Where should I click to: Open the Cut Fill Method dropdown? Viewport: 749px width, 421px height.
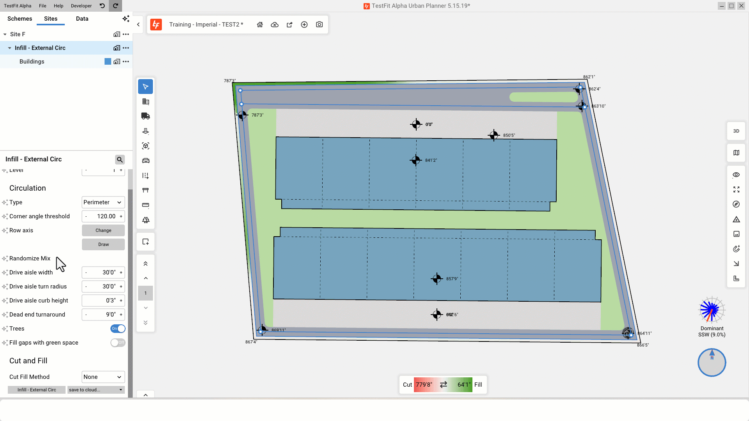point(103,377)
